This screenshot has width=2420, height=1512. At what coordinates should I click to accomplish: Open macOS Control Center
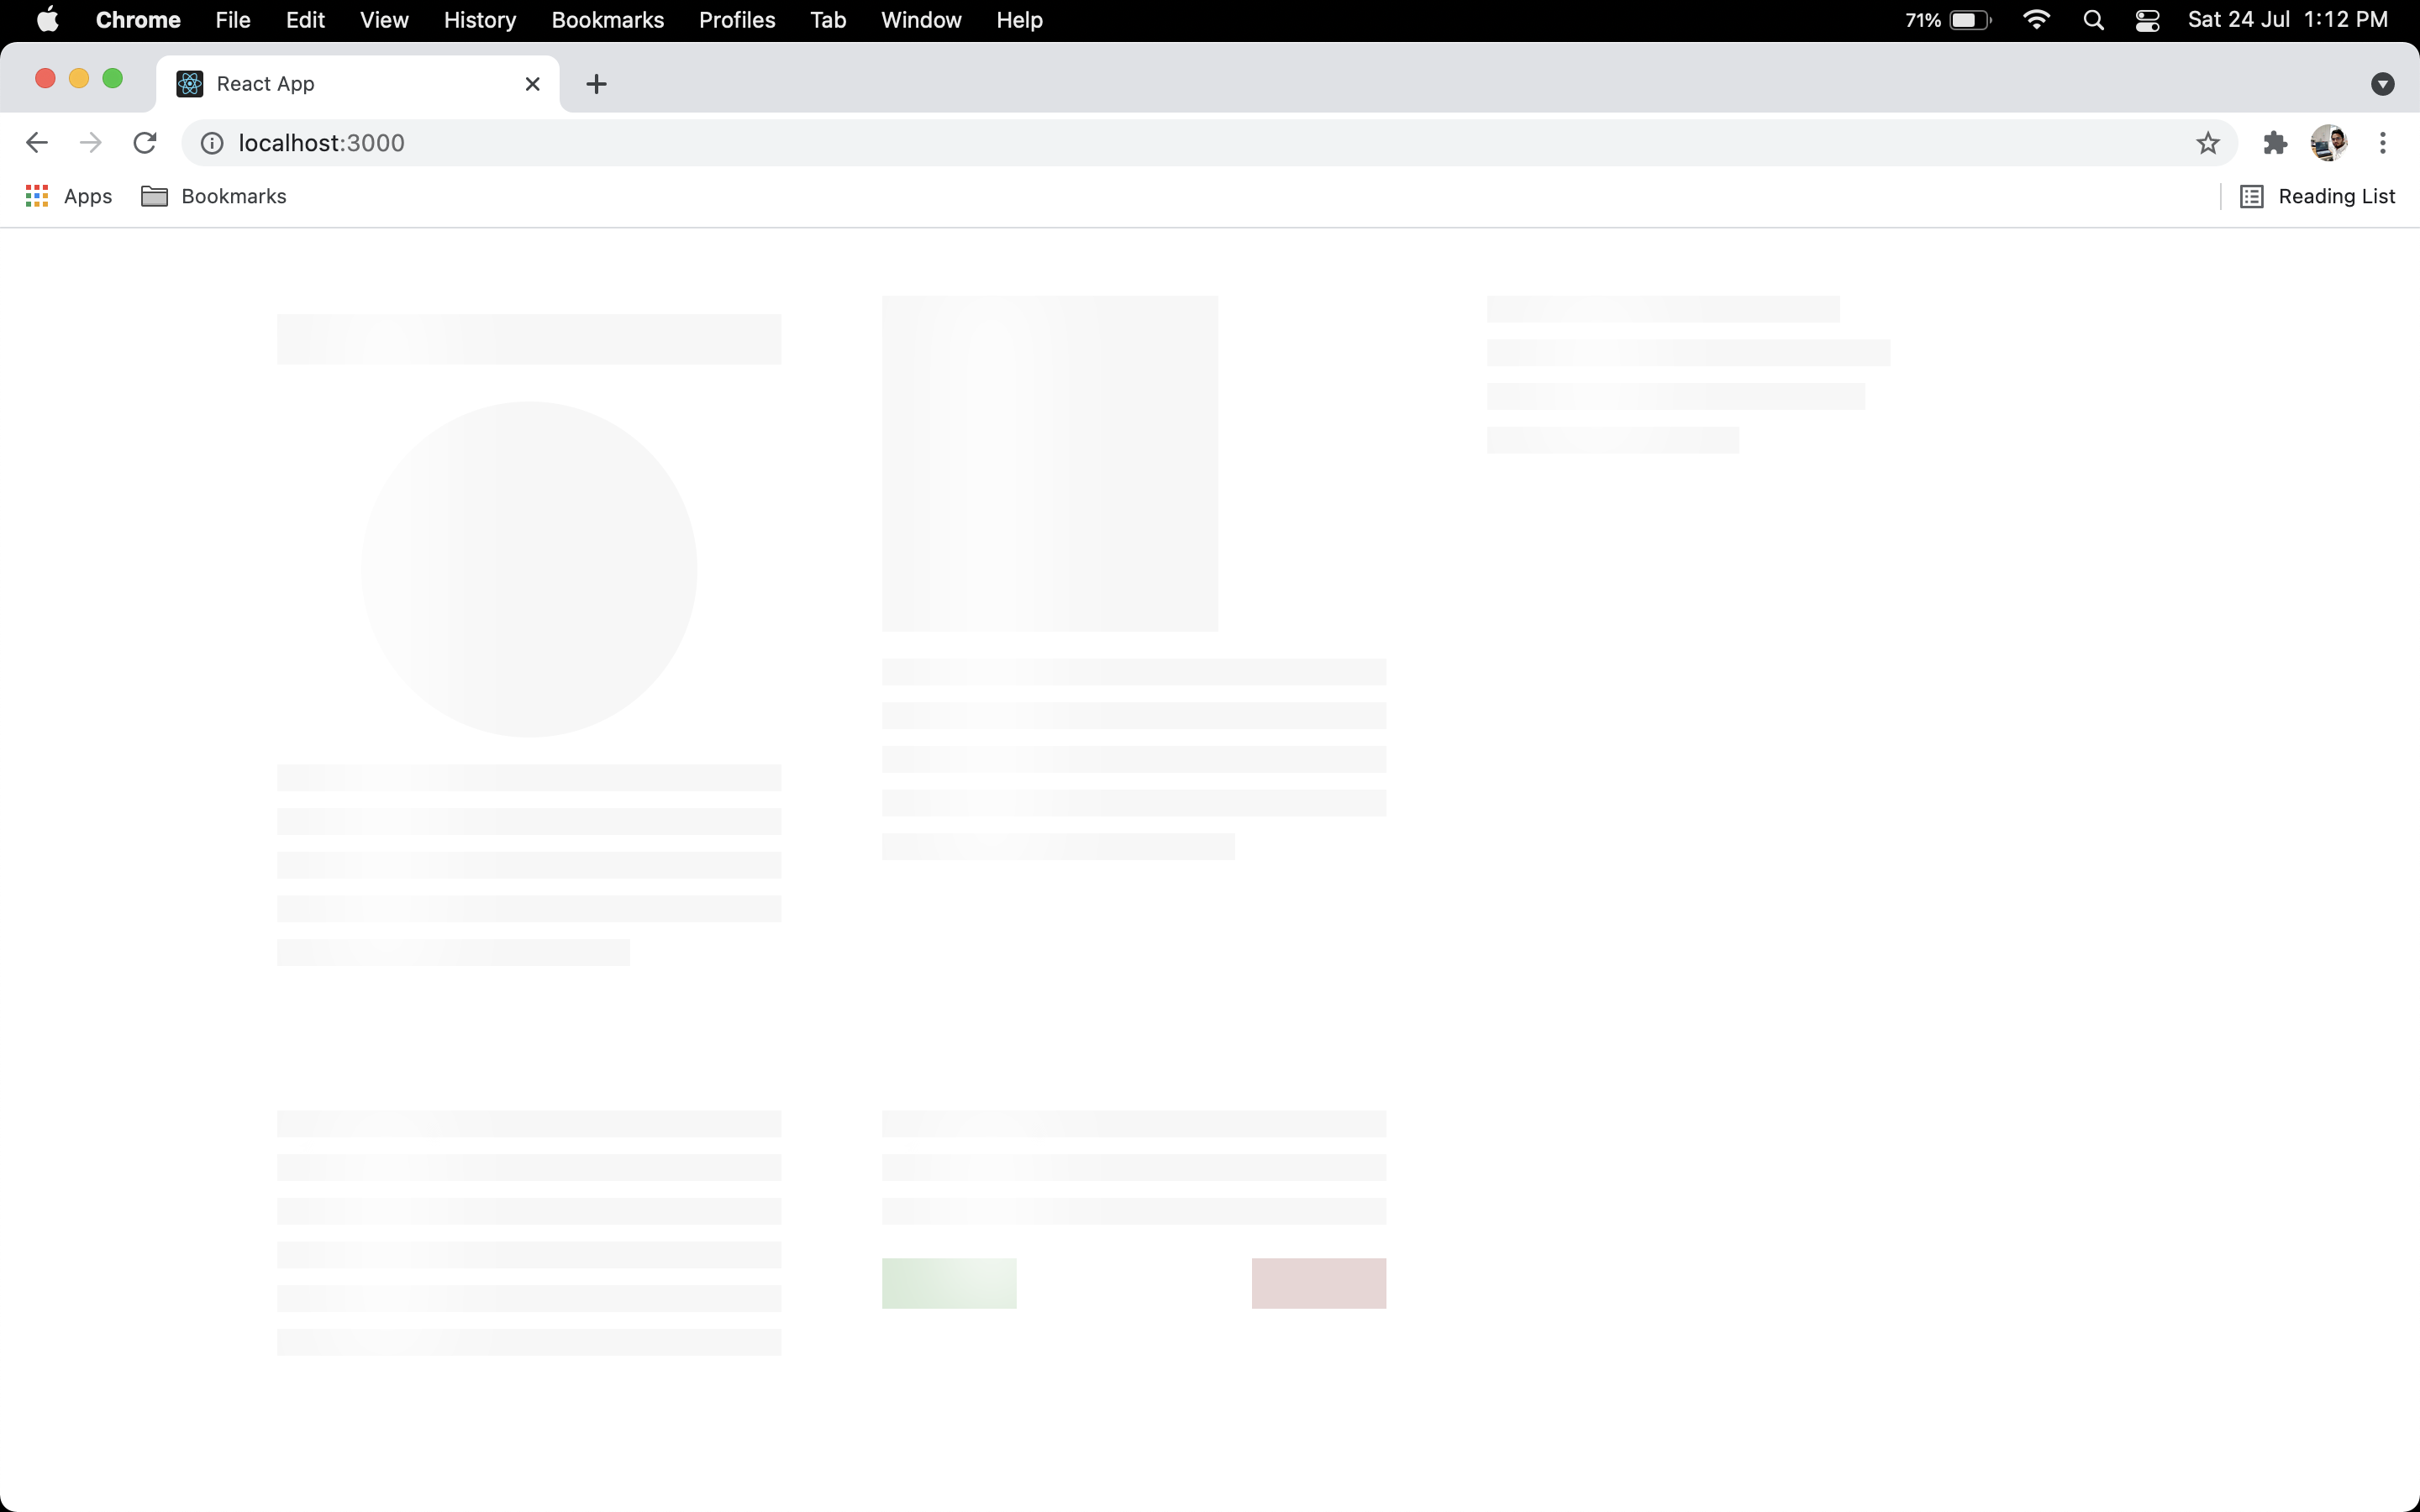point(2147,20)
